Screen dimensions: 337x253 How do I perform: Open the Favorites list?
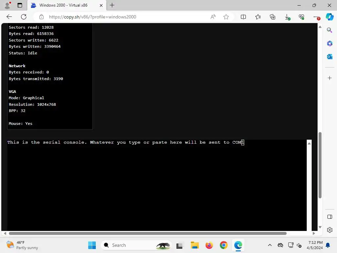258,17
